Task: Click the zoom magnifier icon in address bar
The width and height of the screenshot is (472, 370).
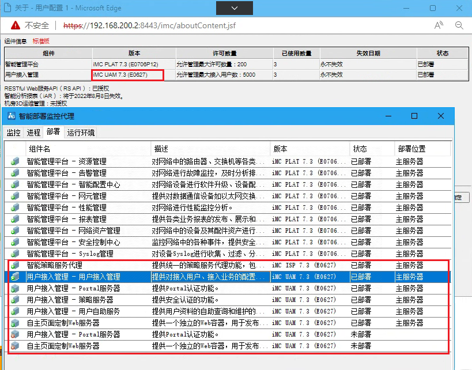Action: [459, 25]
